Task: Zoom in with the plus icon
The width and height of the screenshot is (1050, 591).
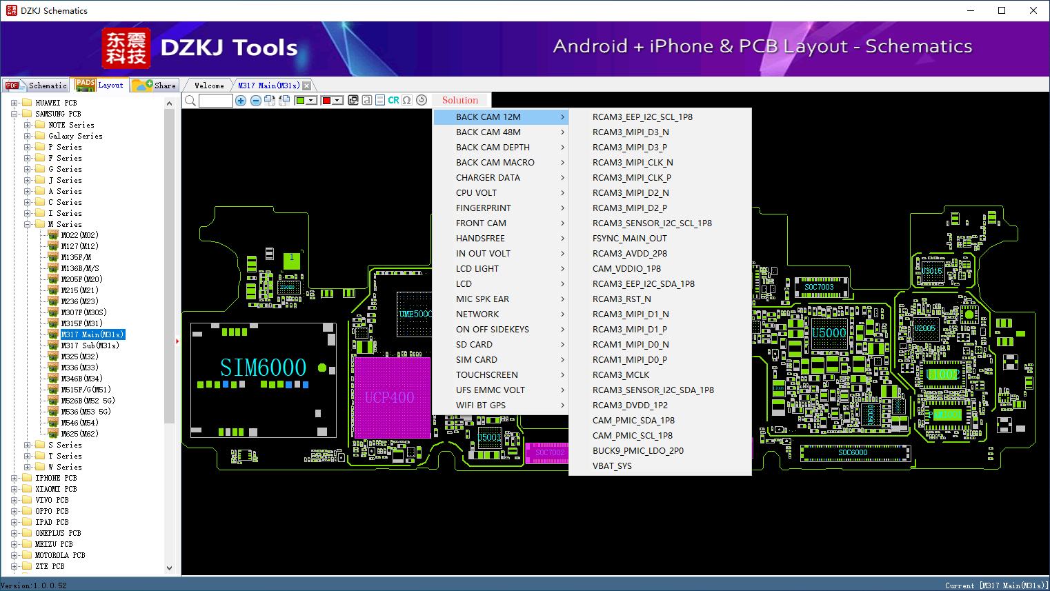Action: click(x=241, y=101)
